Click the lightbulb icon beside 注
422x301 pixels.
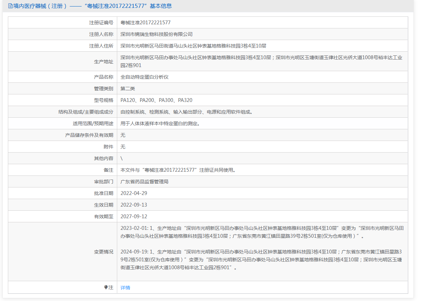pos(106,287)
